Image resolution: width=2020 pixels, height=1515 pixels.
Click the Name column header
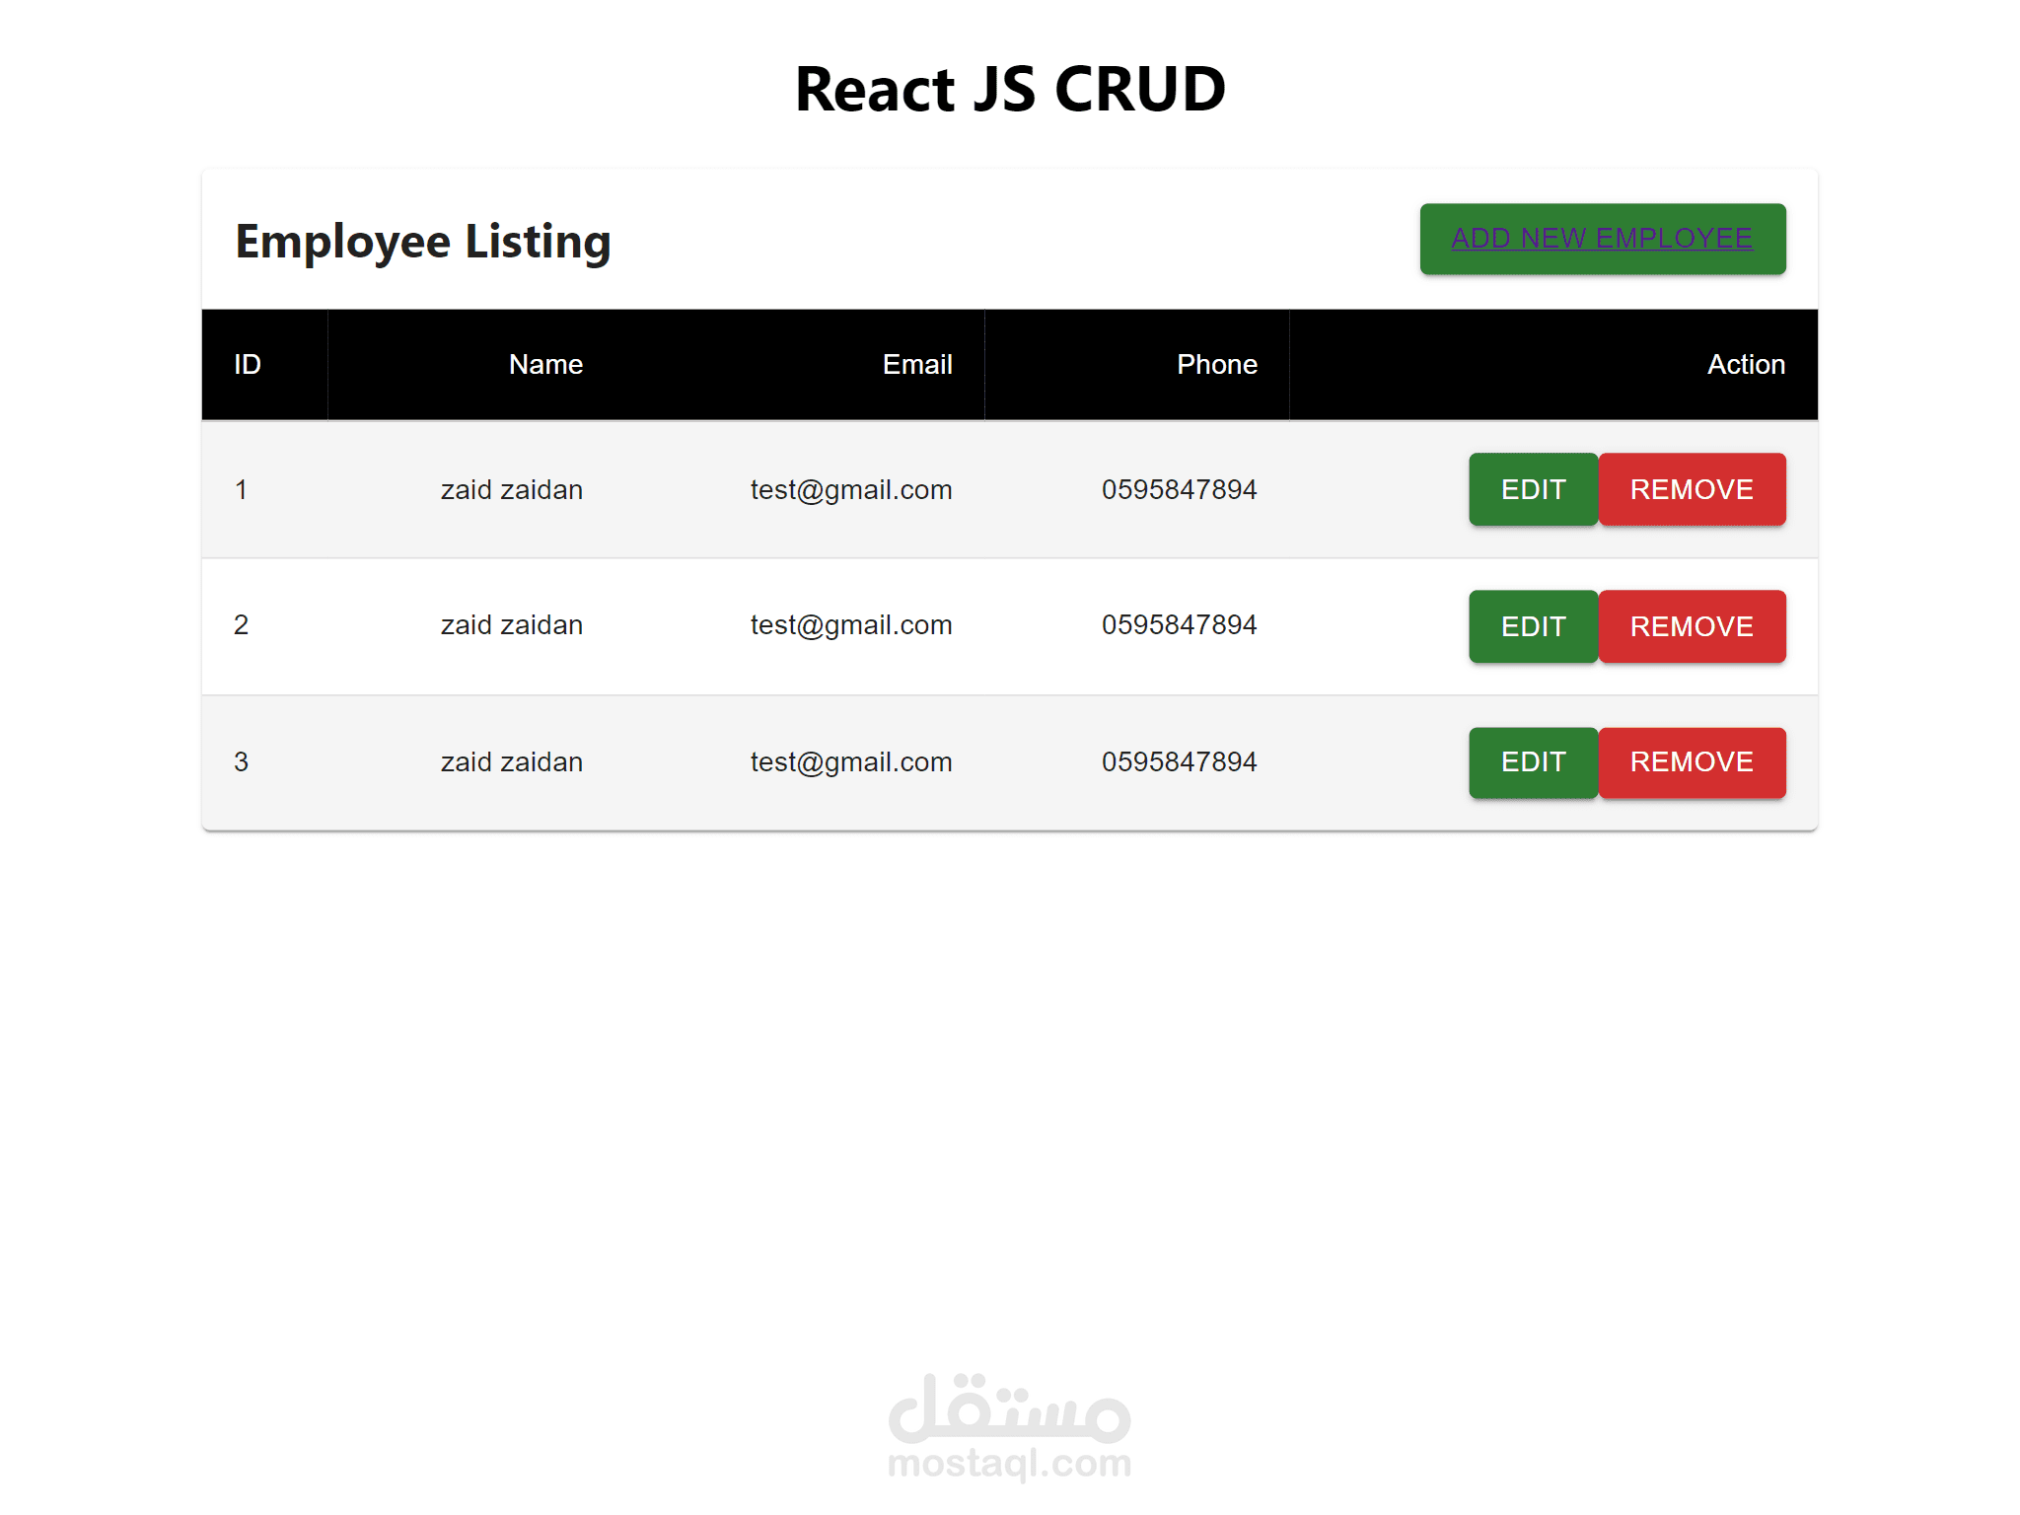[x=545, y=365]
